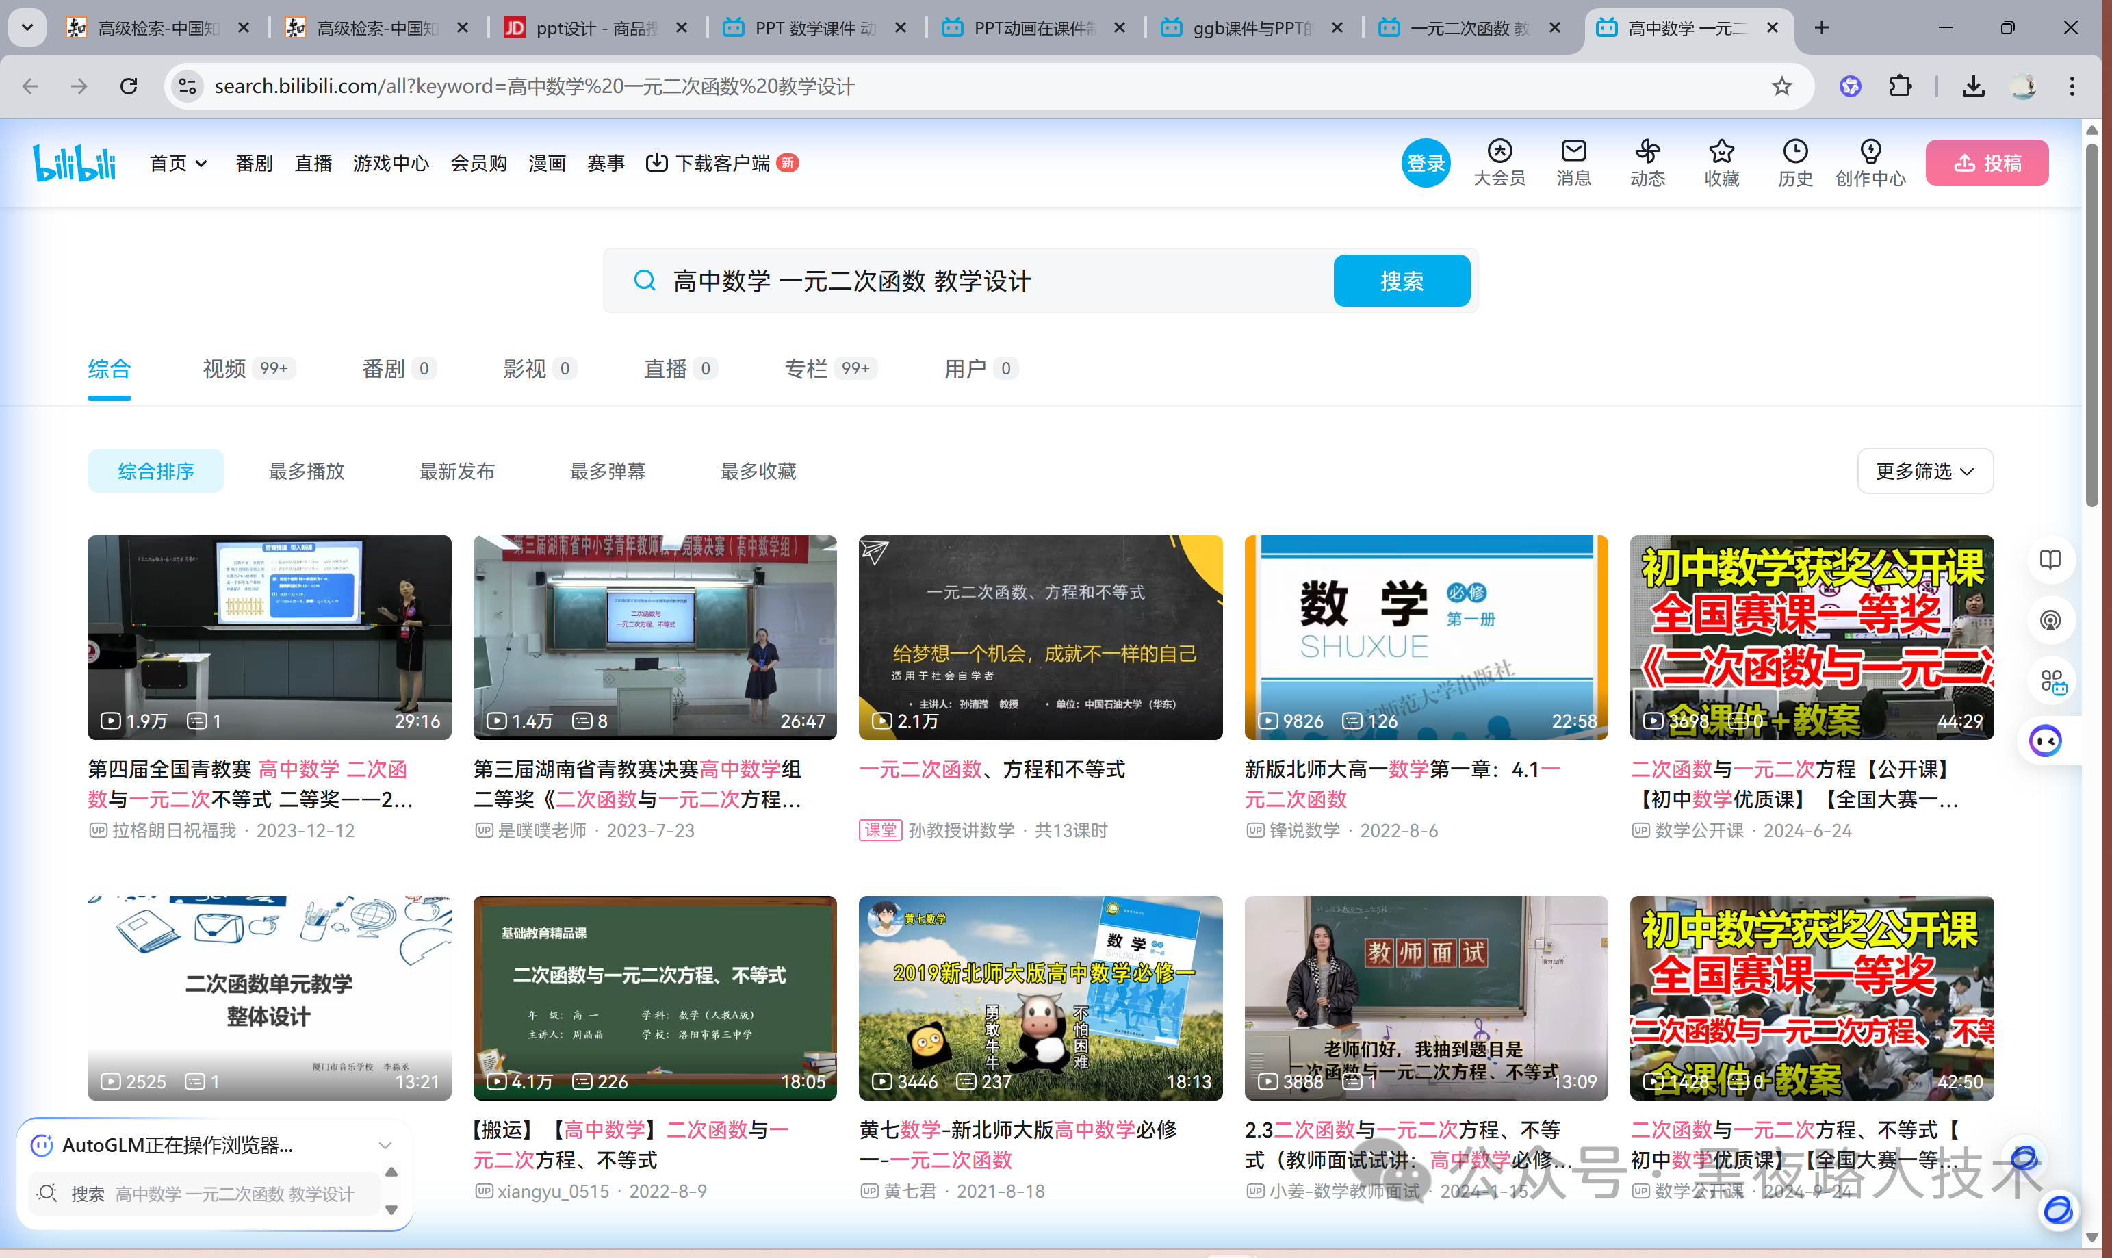The image size is (2112, 1258).
Task: Open the 消息 messages icon
Action: pos(1573,153)
